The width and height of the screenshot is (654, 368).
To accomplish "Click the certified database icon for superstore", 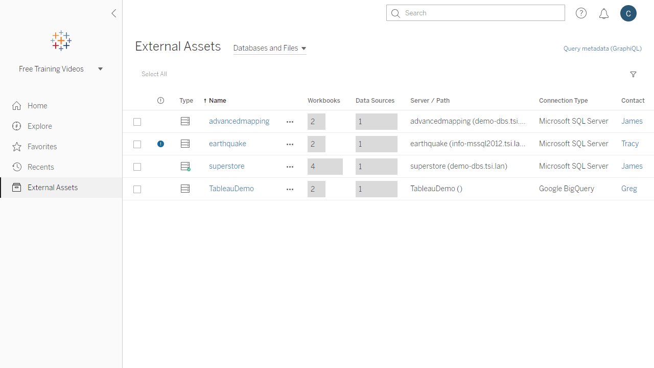I will 185,167.
